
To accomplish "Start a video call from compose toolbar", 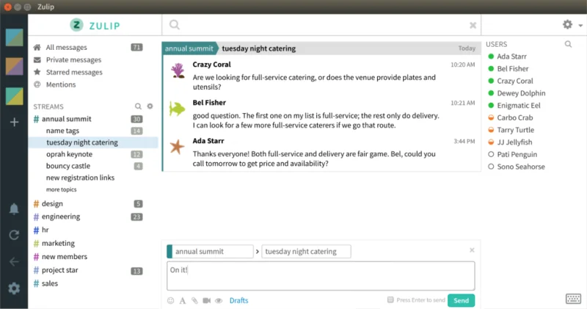I will pyautogui.click(x=206, y=300).
